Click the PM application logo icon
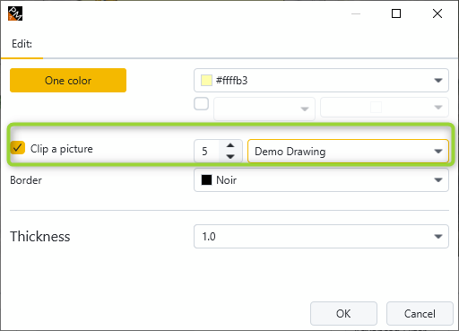Viewport: 459px width, 331px height. point(15,13)
